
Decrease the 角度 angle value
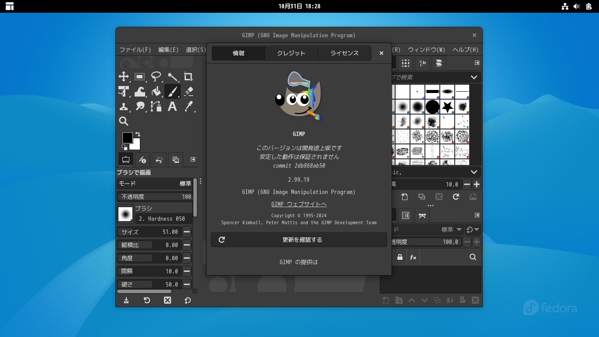[x=187, y=258]
